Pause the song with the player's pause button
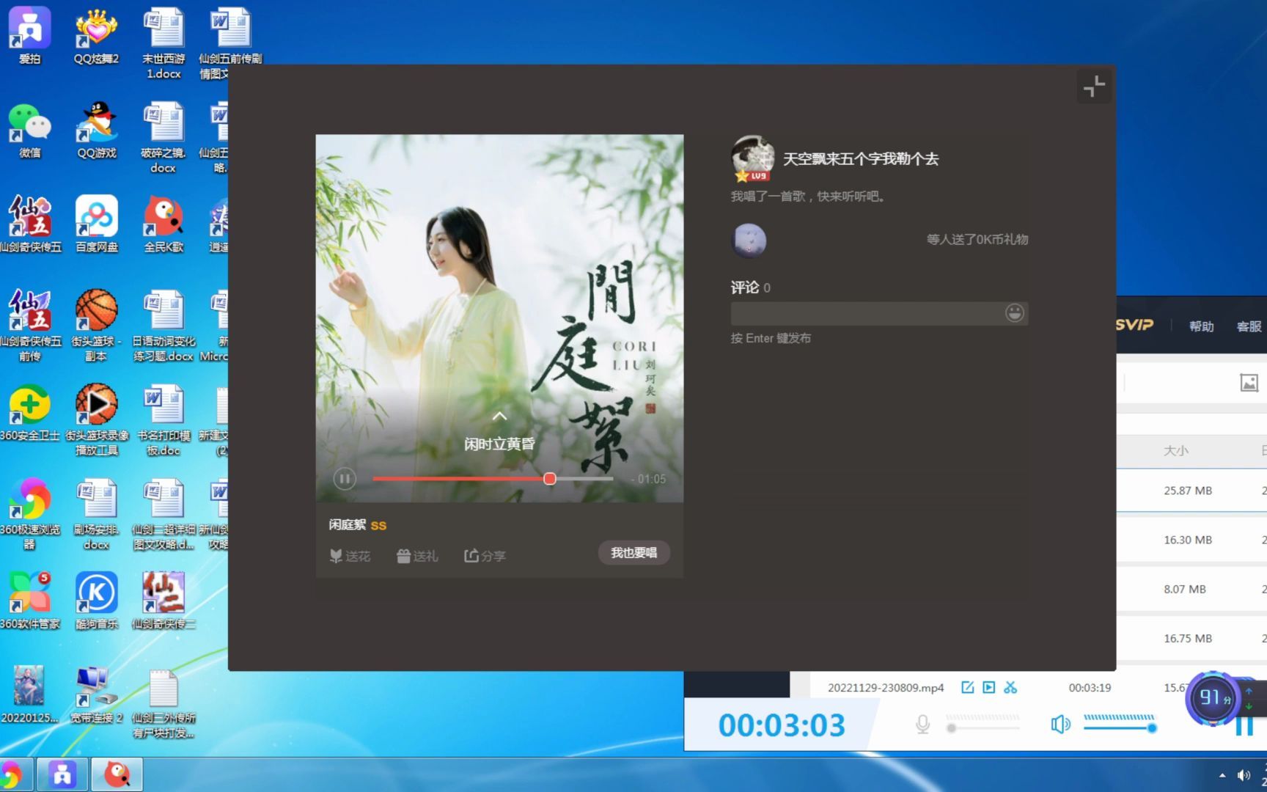The image size is (1267, 792). 345,479
